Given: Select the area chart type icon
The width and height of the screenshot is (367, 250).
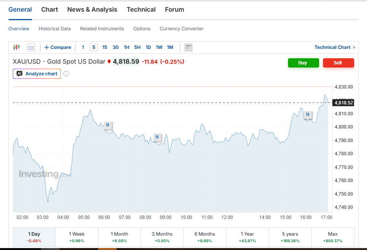Looking at the screenshot, I should tap(31, 47).
